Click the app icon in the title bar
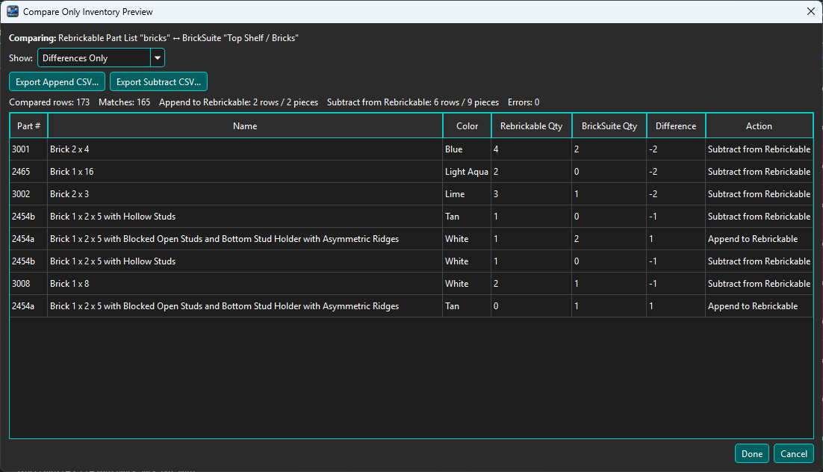 pos(13,11)
